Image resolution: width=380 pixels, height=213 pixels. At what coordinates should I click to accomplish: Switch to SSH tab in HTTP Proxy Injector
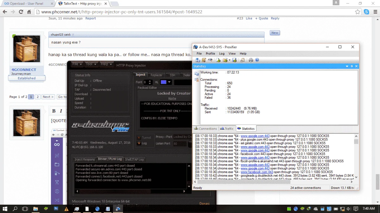172,75
